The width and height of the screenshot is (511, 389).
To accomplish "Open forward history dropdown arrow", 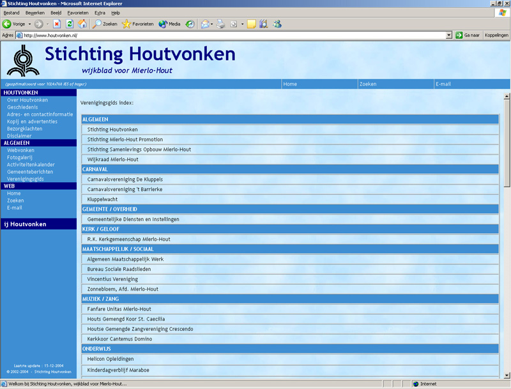I will click(47, 24).
